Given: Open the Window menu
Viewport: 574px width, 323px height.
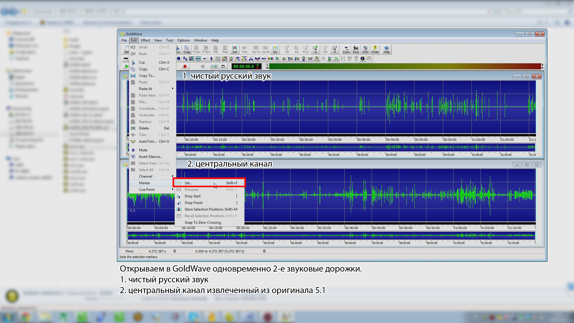Looking at the screenshot, I should click(x=200, y=40).
